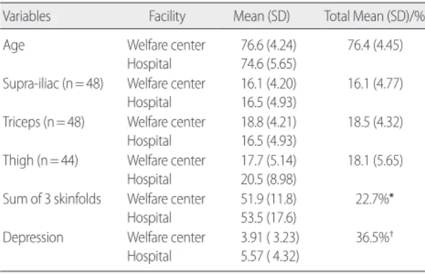Screen dimensions: 425x274
Task: Click the 18.1 (5.65) thigh total value
Action: tap(376, 160)
